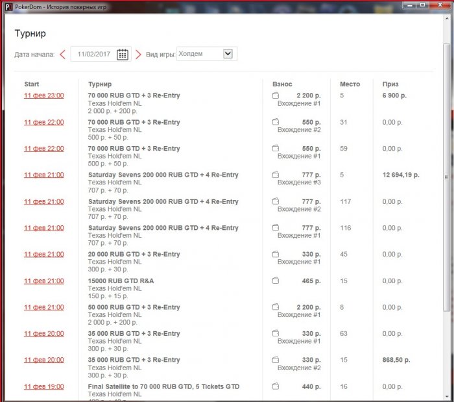Click the Приз column header
This screenshot has height=402, width=454.
pos(390,84)
